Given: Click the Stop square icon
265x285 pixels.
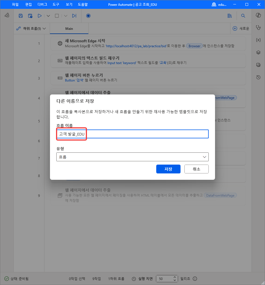Looking at the screenshot, I should (x=57, y=16).
